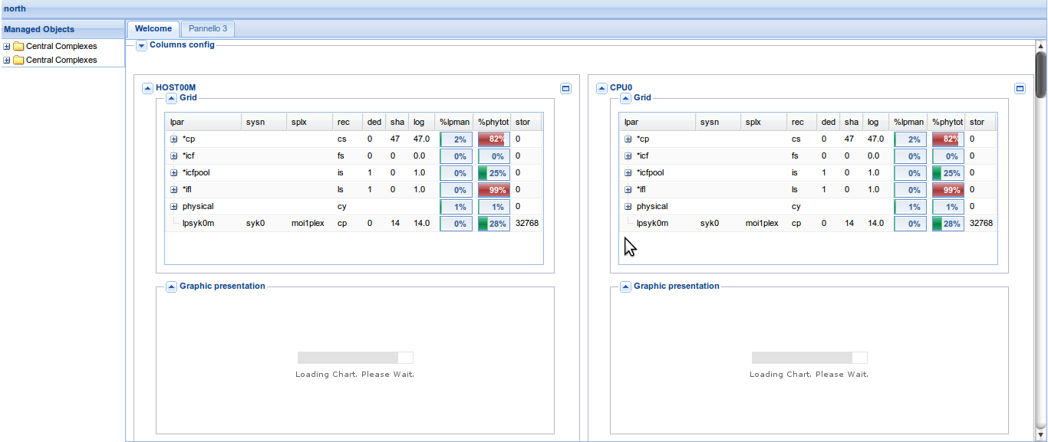Expand physical row in CPU0 grid
Screen dimensions: 1048x442
[628, 207]
